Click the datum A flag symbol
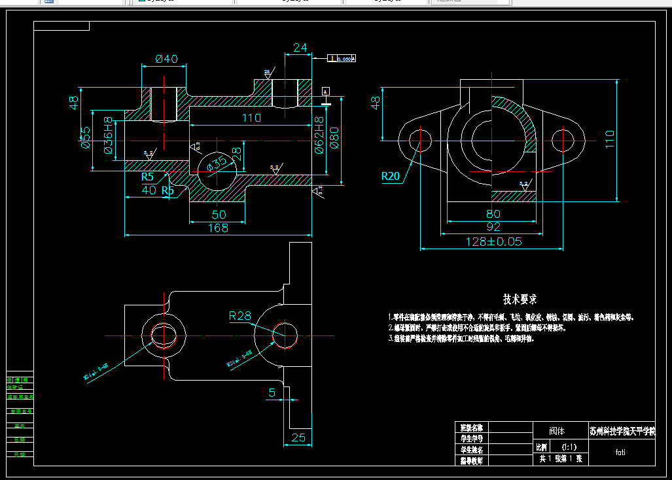This screenshot has height=480, width=672. tap(326, 92)
